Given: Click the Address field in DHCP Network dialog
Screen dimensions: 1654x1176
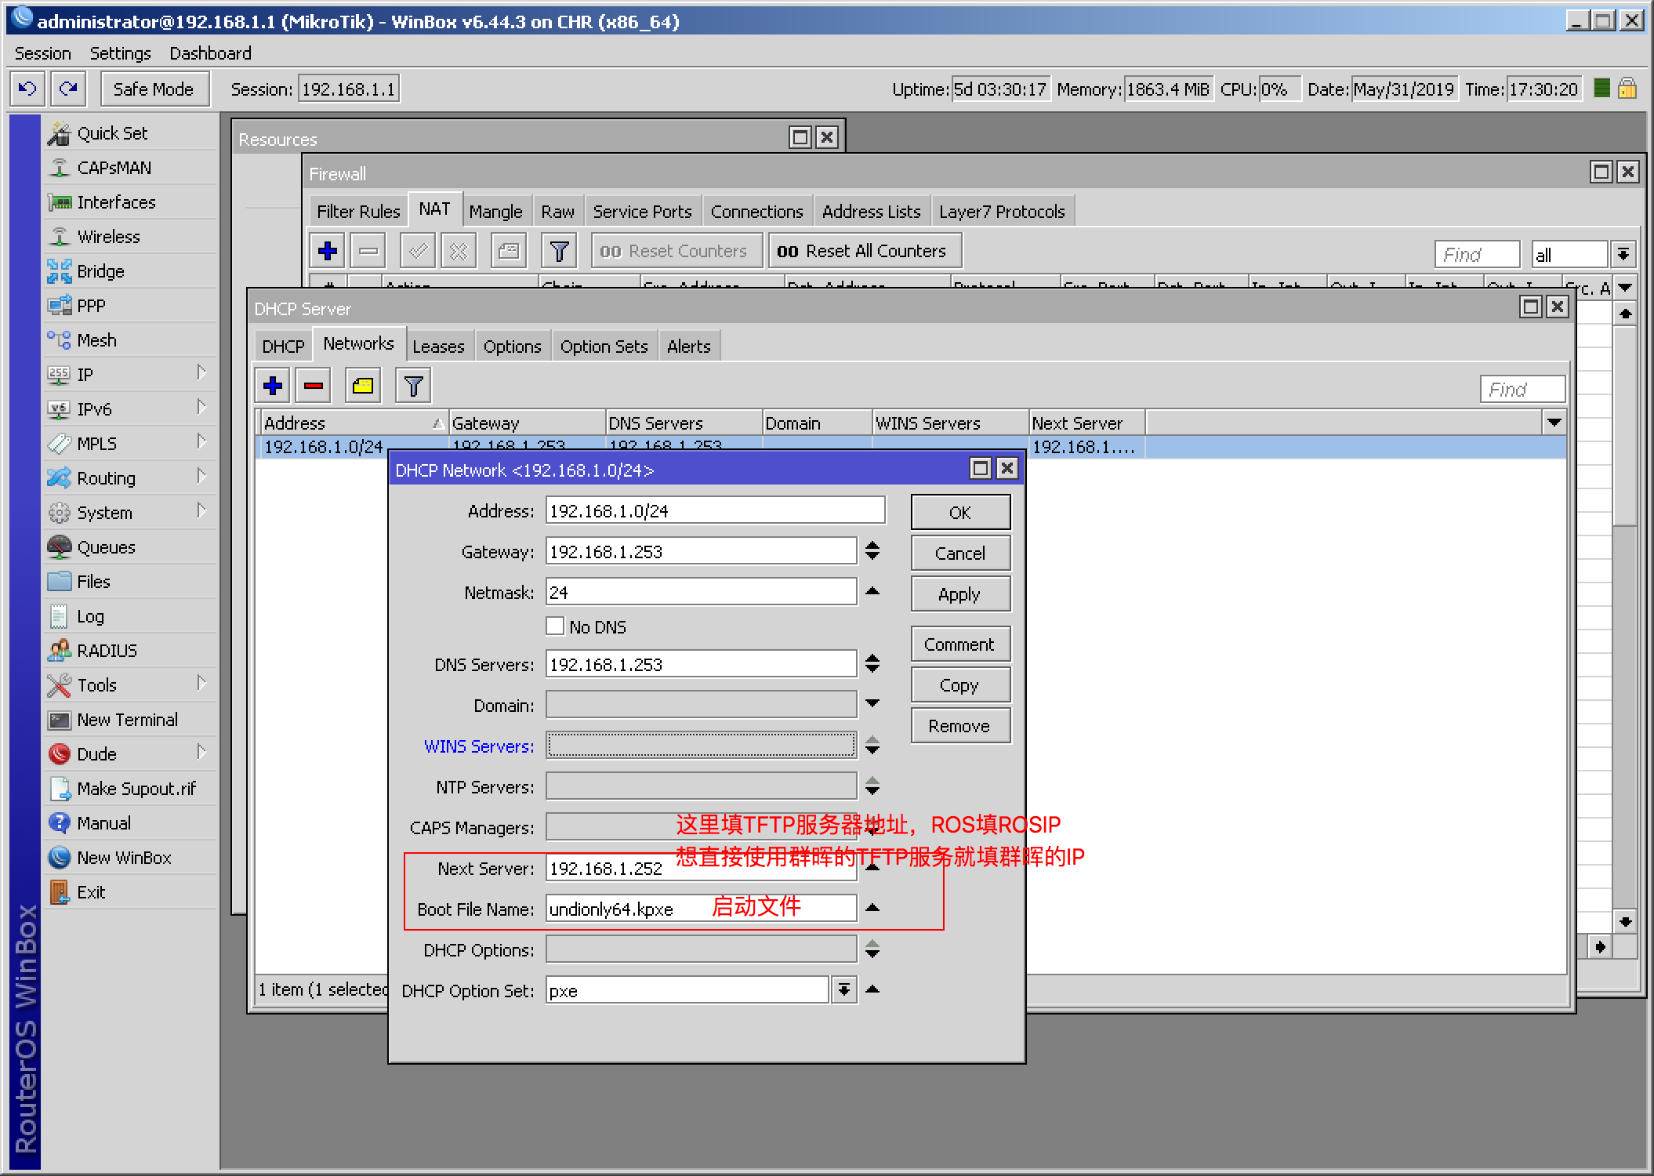Looking at the screenshot, I should pos(715,510).
